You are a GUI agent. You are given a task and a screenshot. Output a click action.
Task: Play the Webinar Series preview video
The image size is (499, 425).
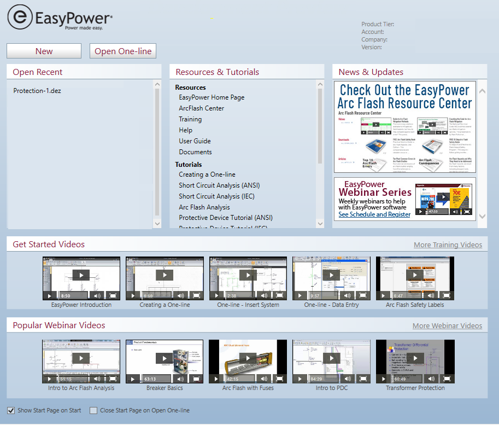[443, 197]
